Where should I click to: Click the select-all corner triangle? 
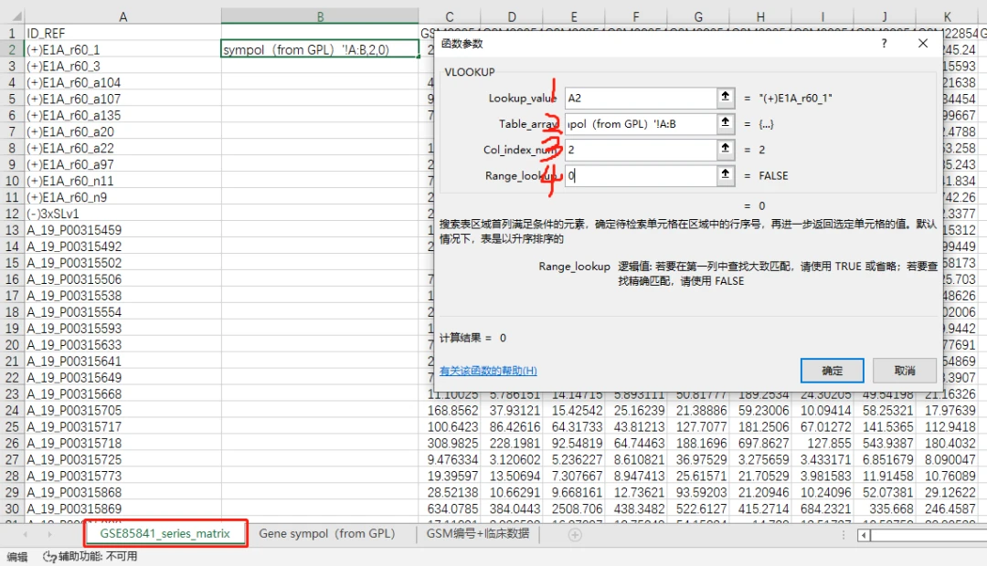[16, 16]
